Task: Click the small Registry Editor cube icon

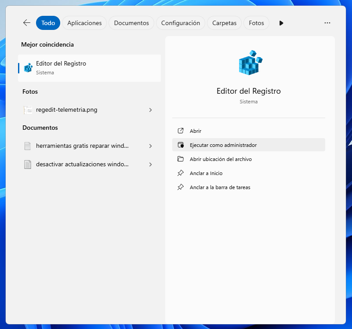Action: (x=28, y=67)
